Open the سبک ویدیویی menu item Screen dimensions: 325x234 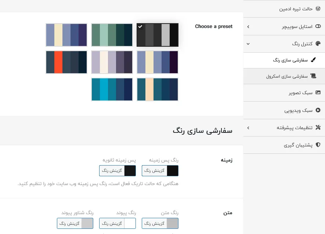tap(284, 110)
